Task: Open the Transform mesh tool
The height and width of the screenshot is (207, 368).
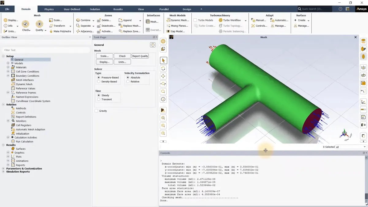Action: (x=57, y=26)
